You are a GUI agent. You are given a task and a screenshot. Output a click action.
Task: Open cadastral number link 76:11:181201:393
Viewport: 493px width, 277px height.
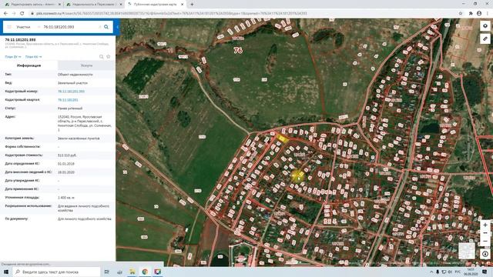point(71,92)
